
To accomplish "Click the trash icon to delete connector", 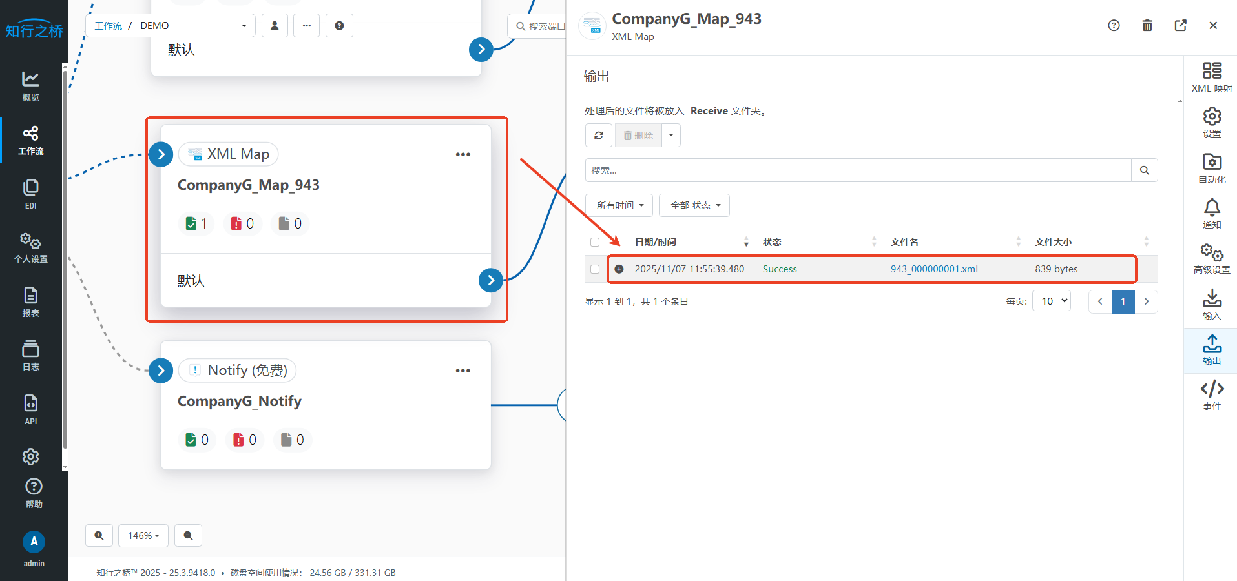I will click(1147, 25).
